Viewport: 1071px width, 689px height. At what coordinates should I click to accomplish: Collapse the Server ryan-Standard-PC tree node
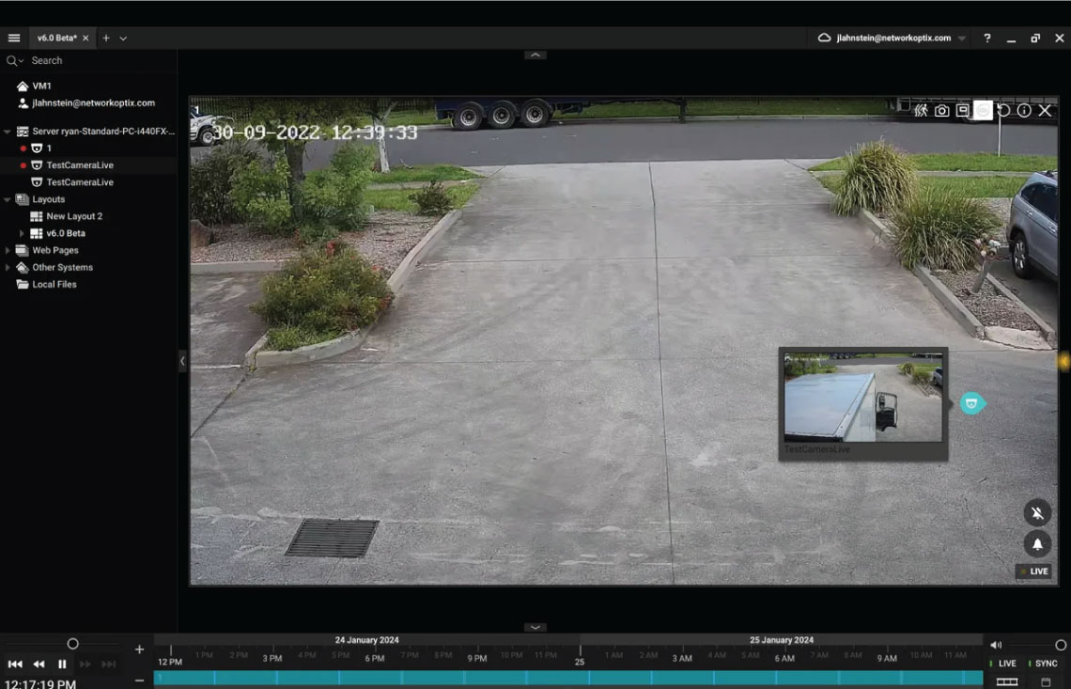(x=8, y=132)
